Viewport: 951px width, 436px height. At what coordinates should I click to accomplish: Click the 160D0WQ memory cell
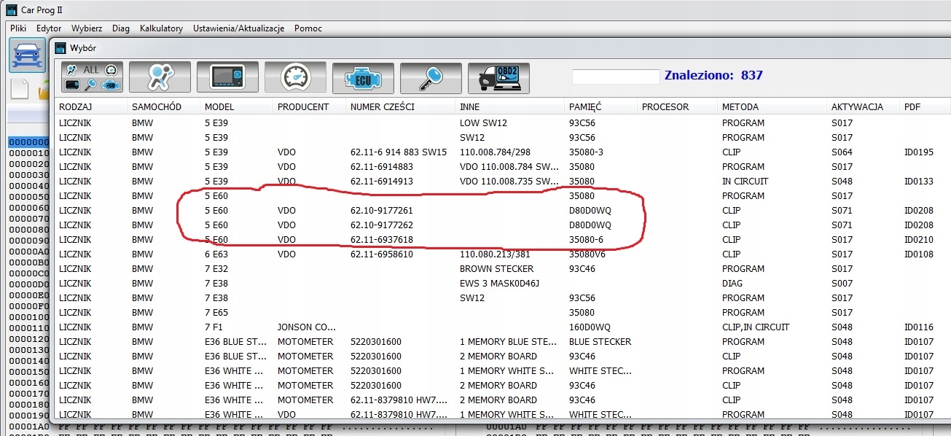(x=590, y=327)
